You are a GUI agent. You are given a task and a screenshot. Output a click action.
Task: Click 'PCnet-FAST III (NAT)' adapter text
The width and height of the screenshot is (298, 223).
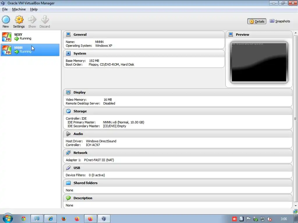click(99, 160)
